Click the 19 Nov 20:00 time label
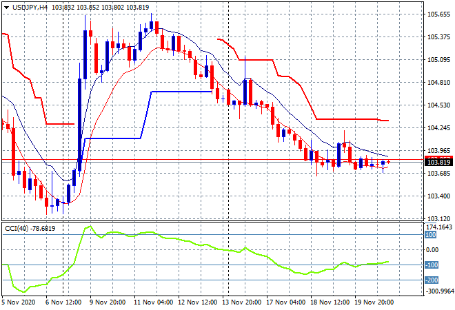Viewport: 455px width, 310px height. tap(376, 301)
